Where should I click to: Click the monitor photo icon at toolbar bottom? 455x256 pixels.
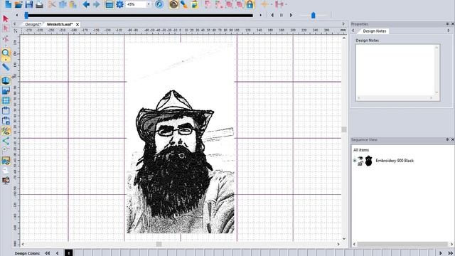[6, 181]
